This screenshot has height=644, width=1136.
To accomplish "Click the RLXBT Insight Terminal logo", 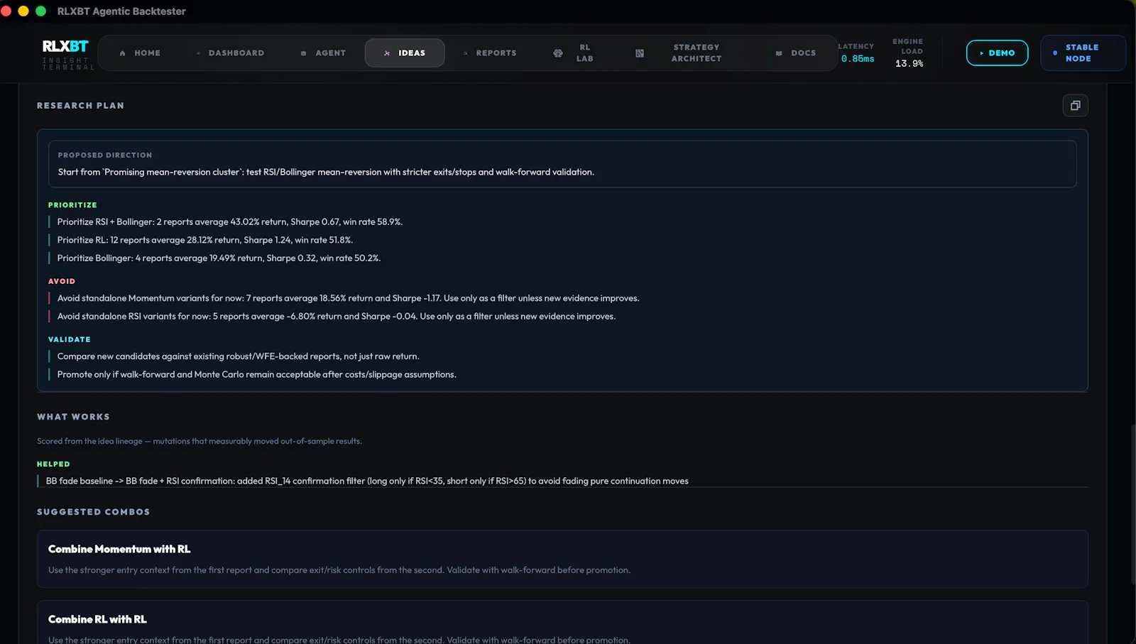I will [x=67, y=54].
